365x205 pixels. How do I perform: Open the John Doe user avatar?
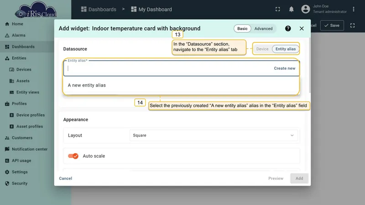(x=305, y=9)
